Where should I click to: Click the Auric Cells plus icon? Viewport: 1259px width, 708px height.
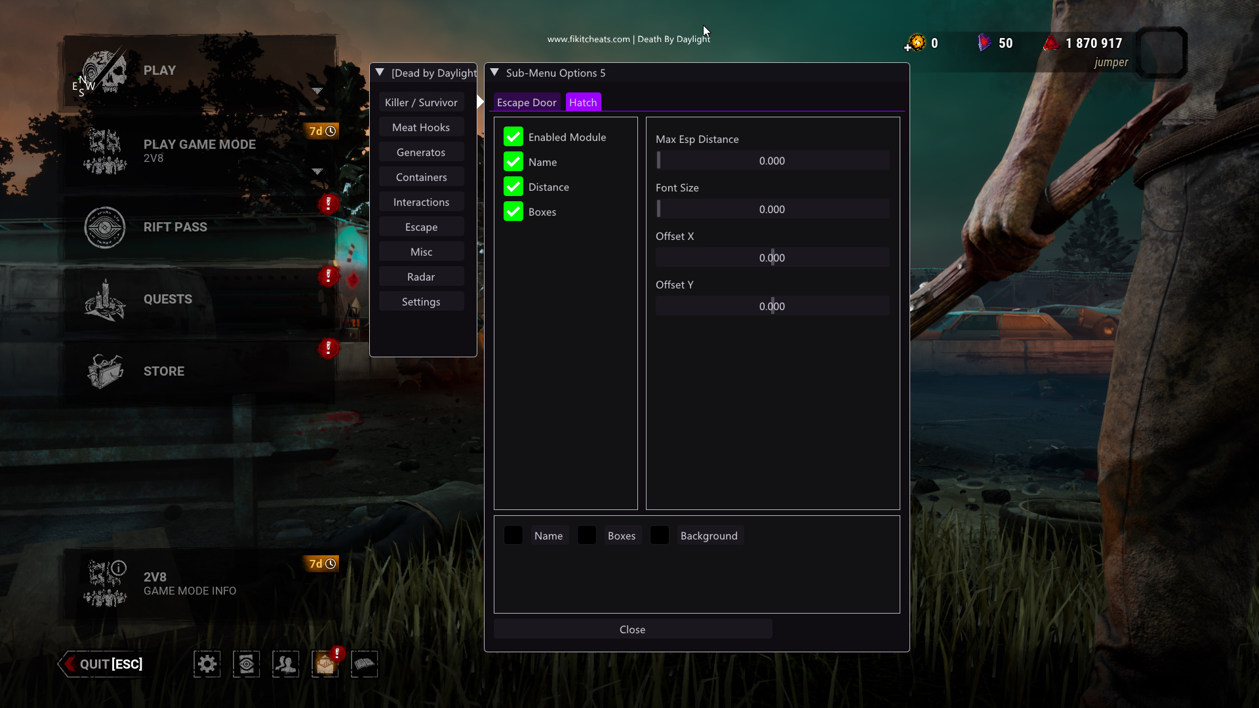click(x=908, y=47)
